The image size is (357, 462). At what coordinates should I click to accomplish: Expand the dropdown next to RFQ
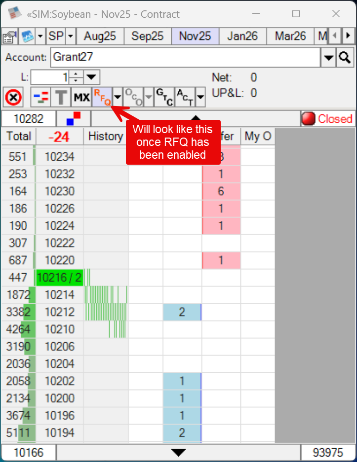click(x=118, y=97)
